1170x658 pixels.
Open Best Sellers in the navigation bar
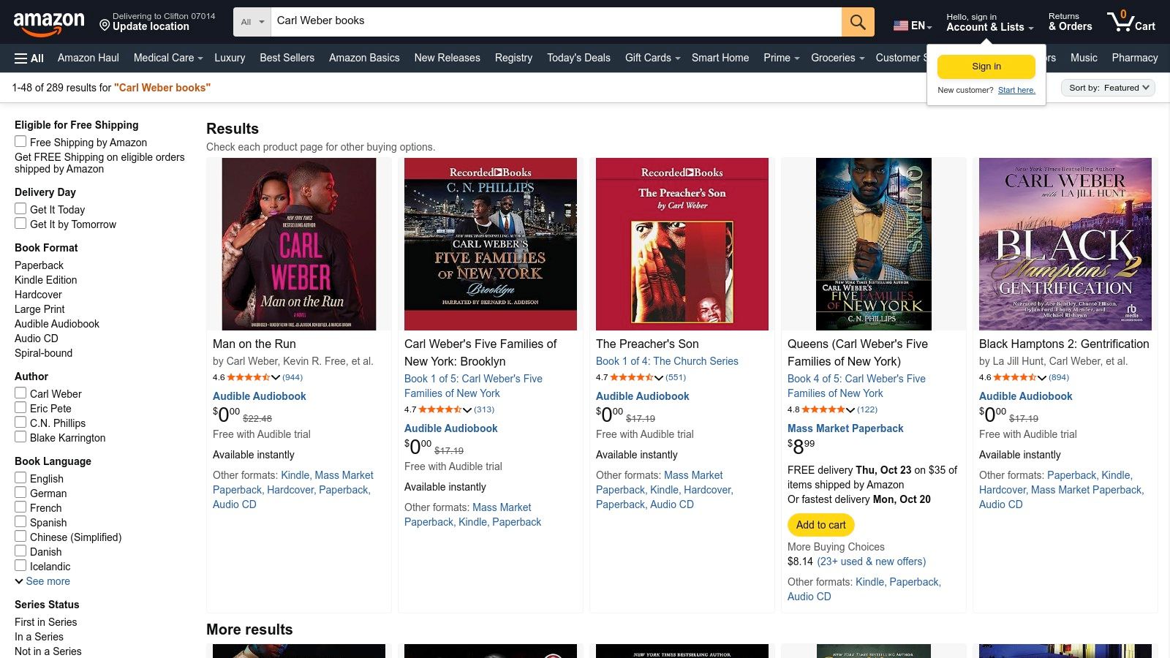click(287, 58)
